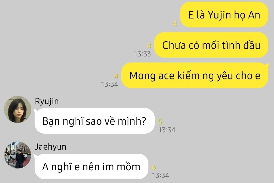
Task: Open Jaehyun's profile picture
Action: (18, 155)
